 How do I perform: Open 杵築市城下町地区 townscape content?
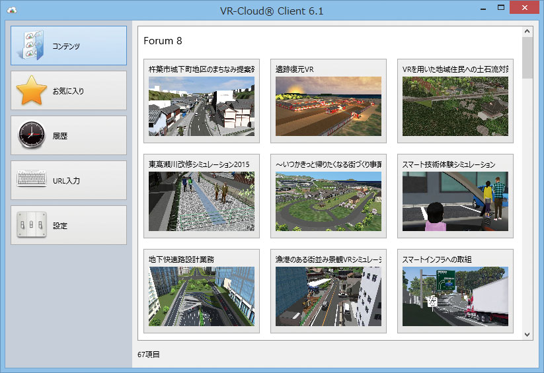coord(201,101)
